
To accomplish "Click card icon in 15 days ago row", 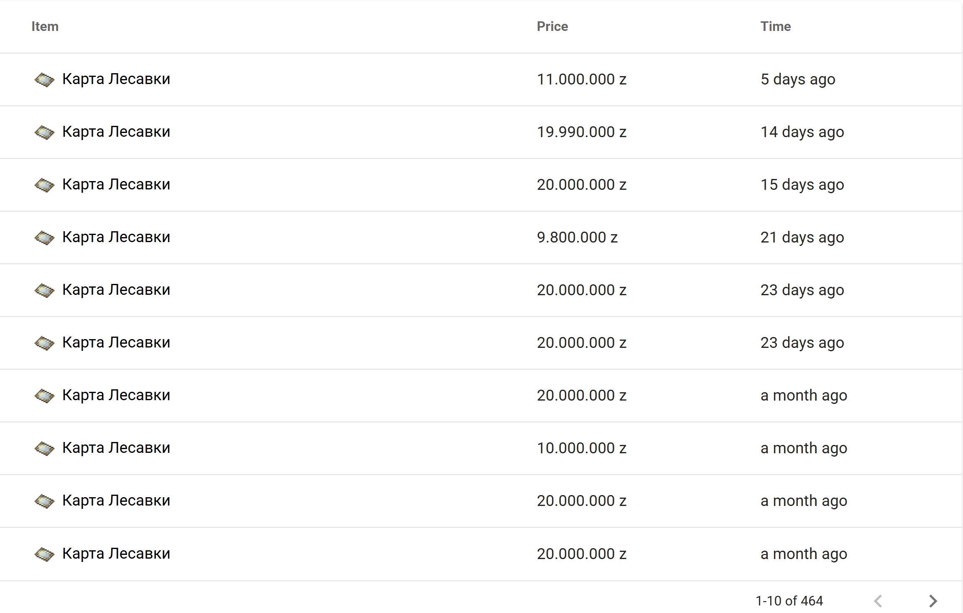I will [44, 185].
